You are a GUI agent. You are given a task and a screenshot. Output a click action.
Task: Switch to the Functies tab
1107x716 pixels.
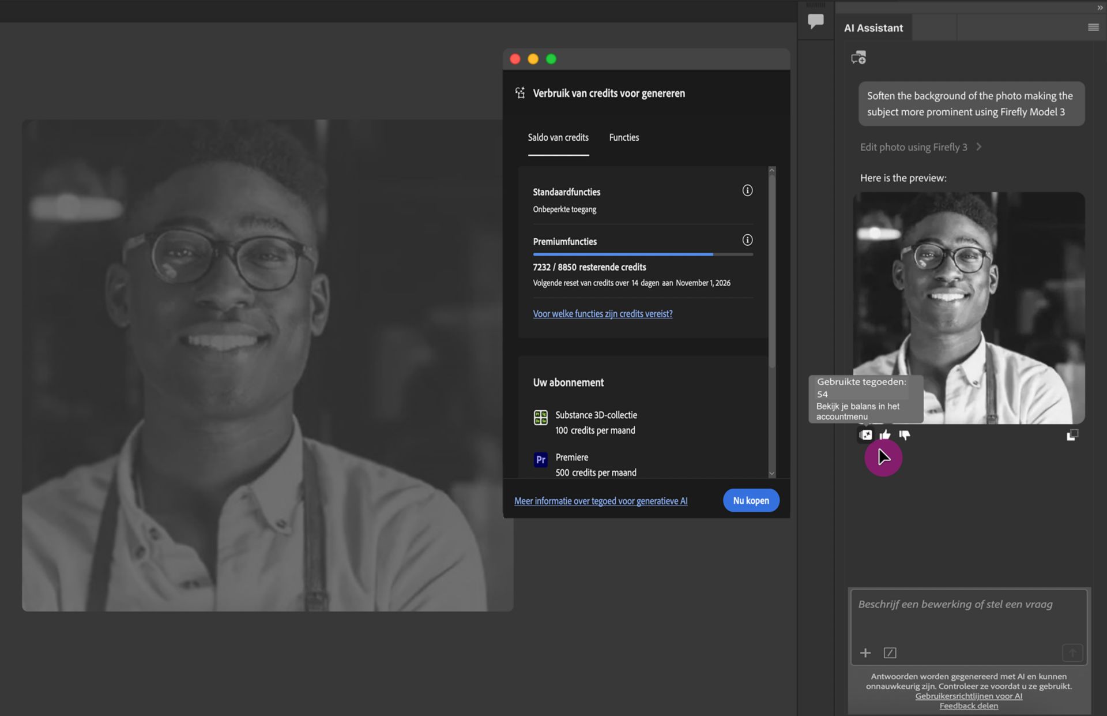pos(624,137)
